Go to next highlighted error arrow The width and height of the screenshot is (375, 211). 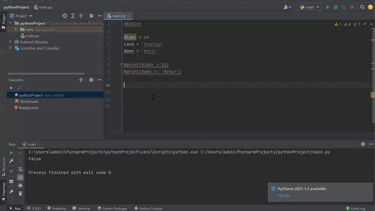pyautogui.click(x=371, y=24)
